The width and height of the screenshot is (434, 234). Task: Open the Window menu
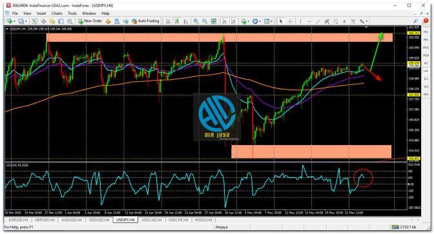point(89,14)
